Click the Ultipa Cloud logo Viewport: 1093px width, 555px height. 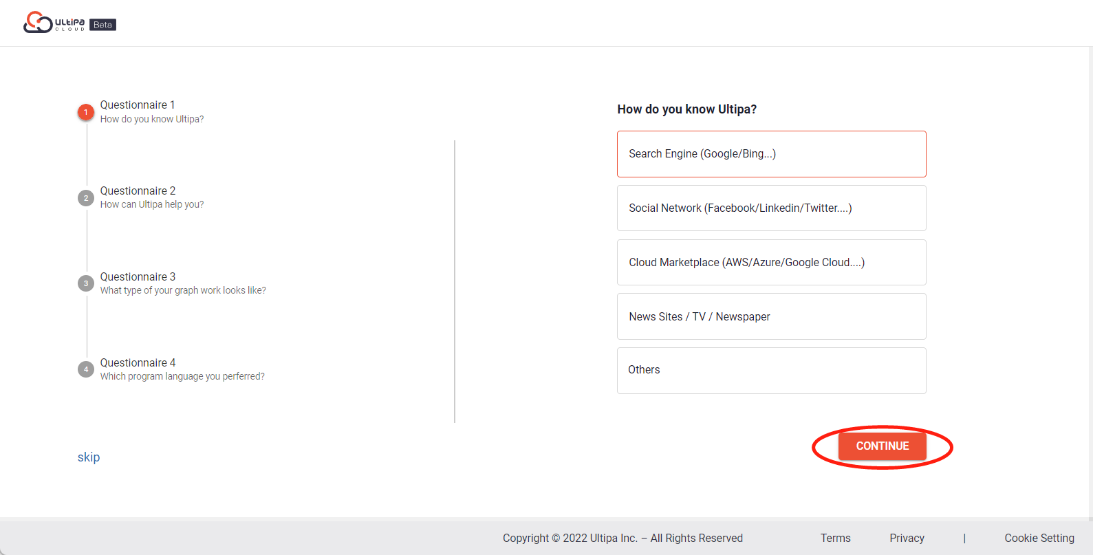click(54, 22)
